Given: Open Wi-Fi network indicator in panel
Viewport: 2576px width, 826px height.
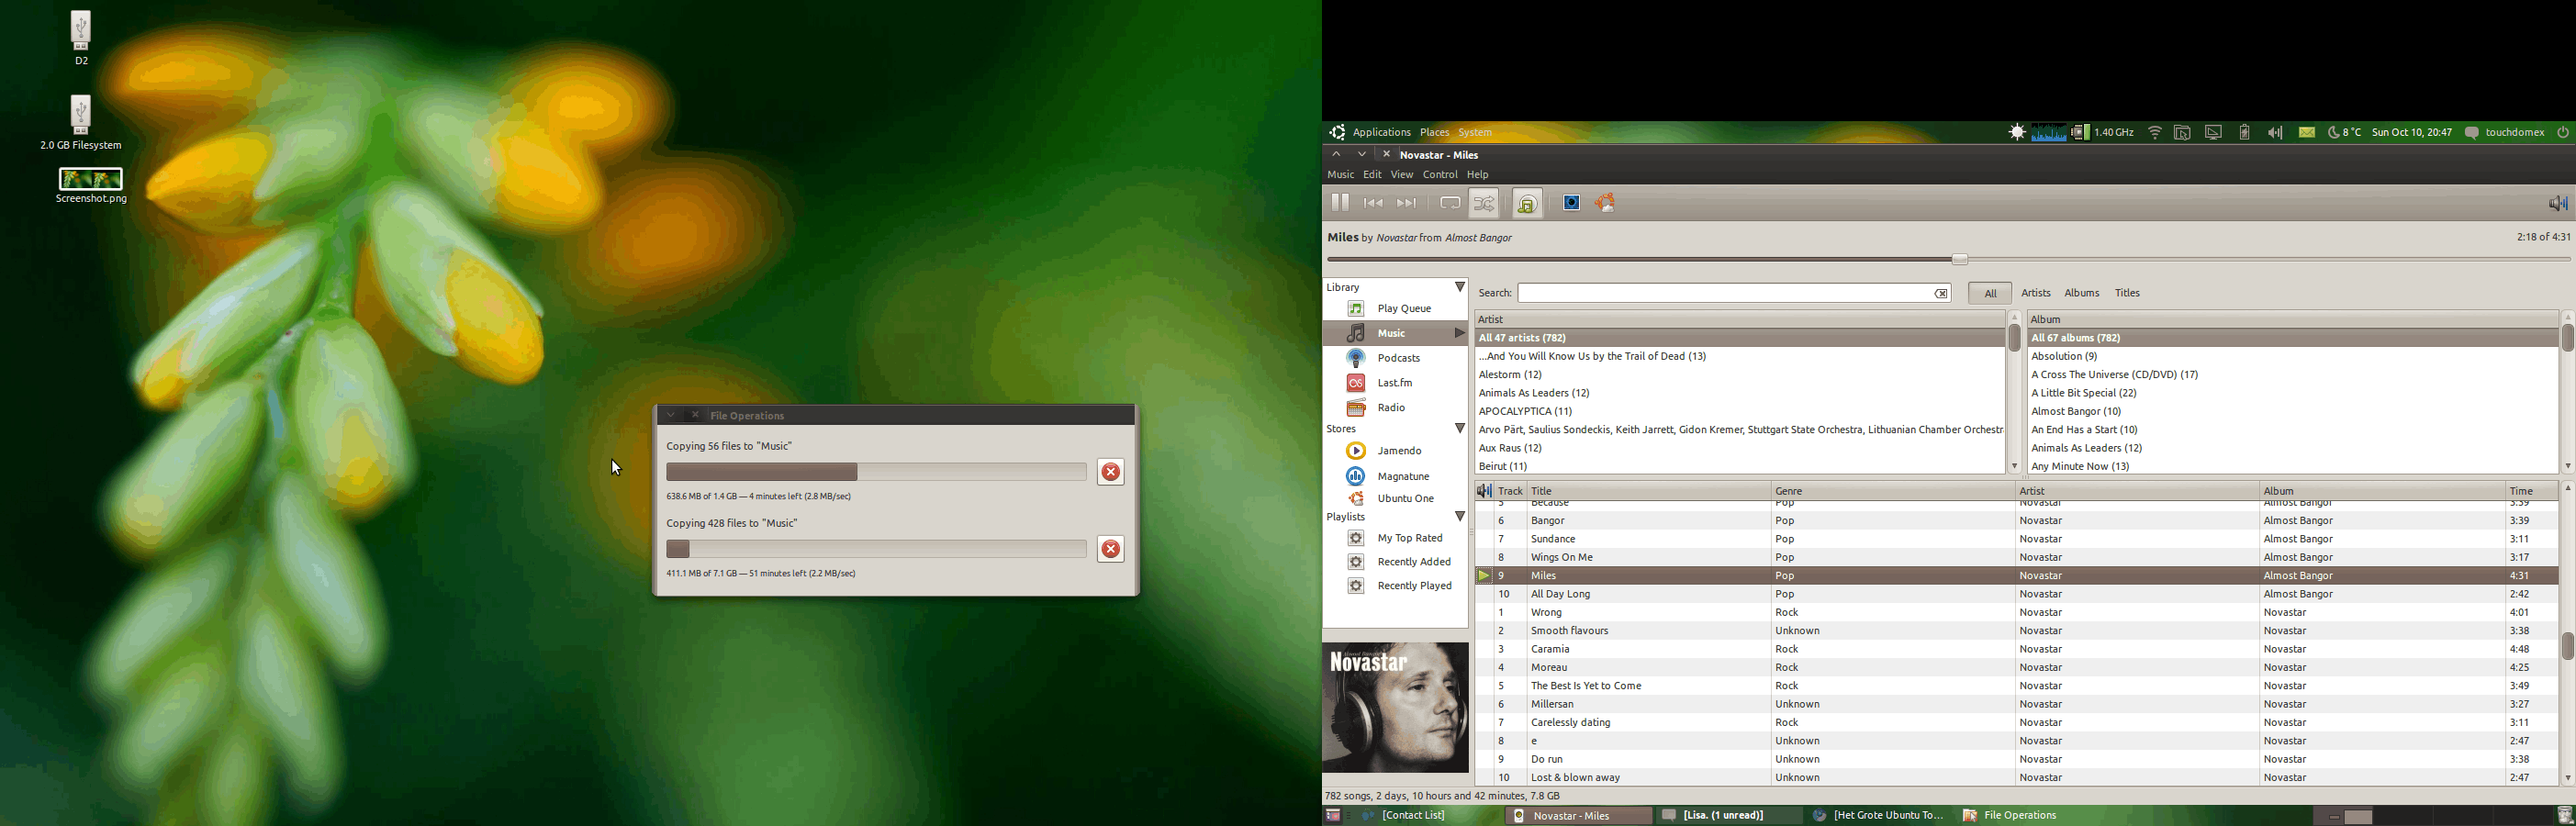Looking at the screenshot, I should coord(2155,133).
